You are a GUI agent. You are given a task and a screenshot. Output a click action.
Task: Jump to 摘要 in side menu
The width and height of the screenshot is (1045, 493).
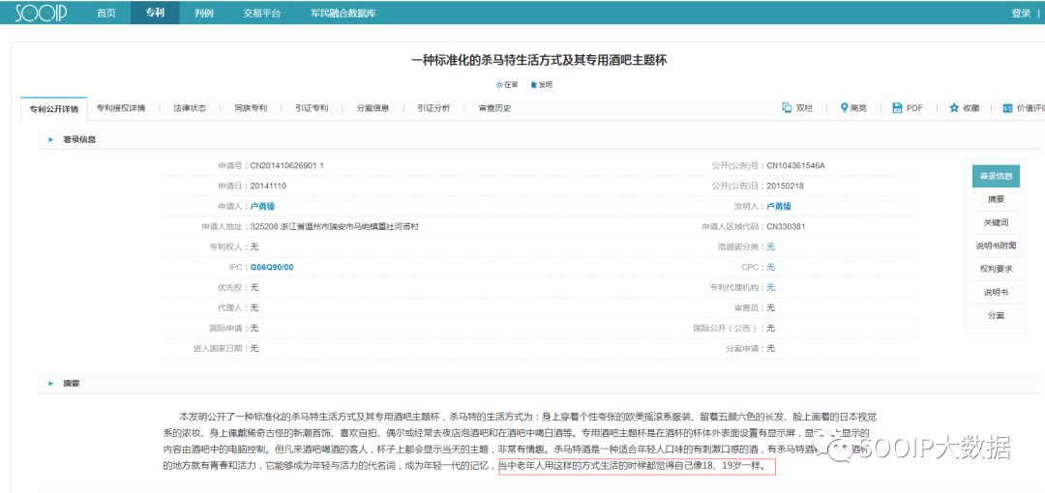[996, 199]
